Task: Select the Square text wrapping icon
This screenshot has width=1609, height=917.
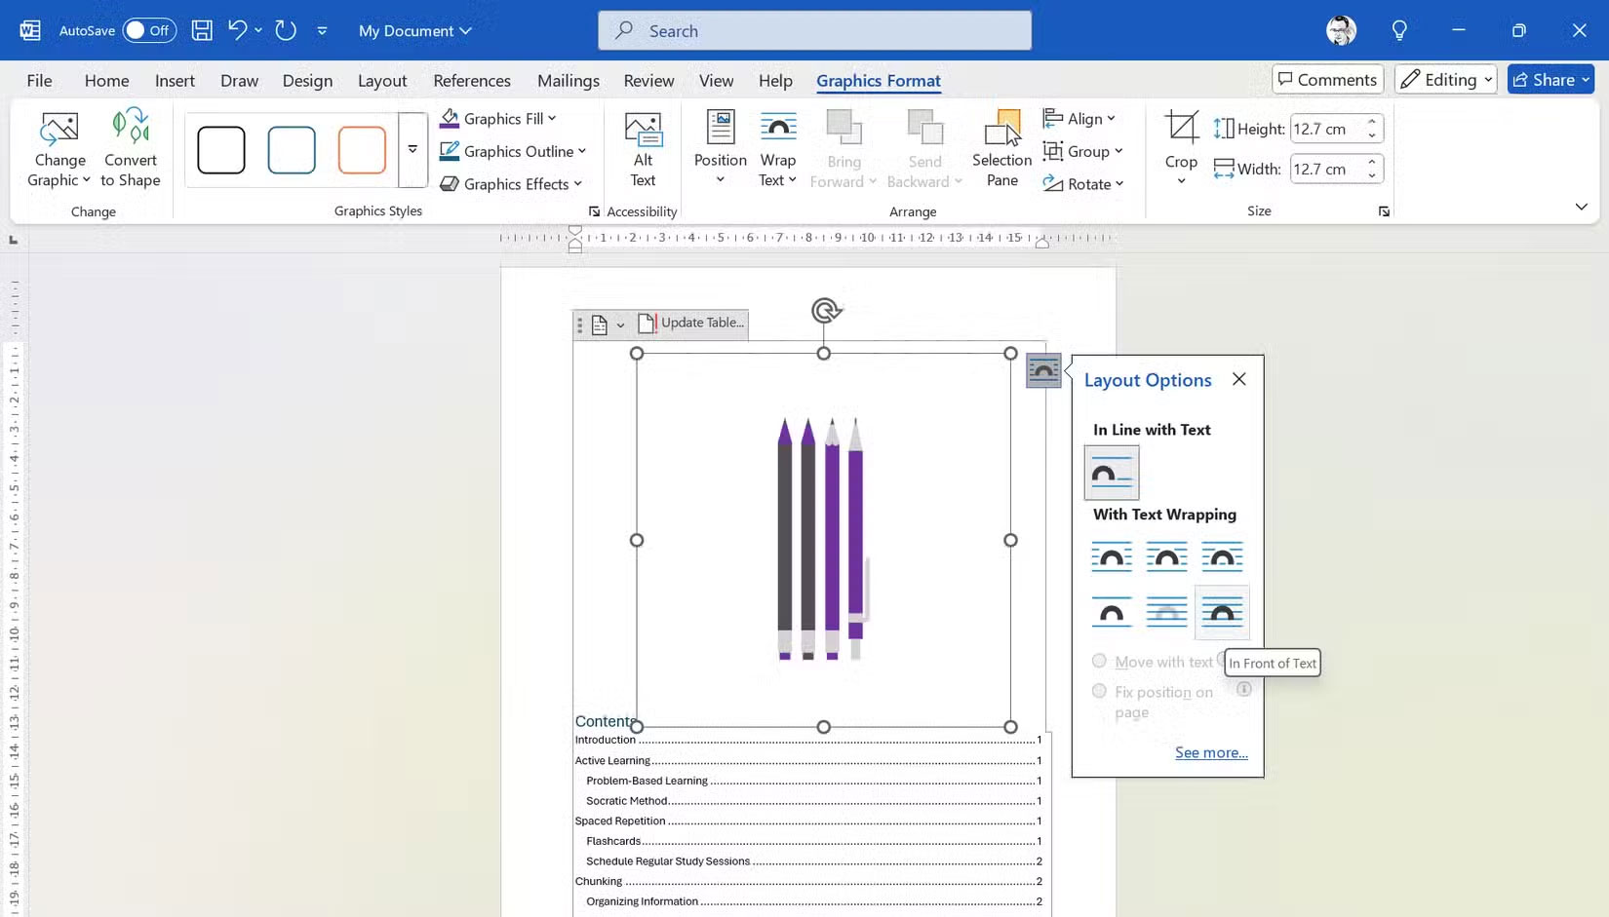Action: pos(1112,556)
